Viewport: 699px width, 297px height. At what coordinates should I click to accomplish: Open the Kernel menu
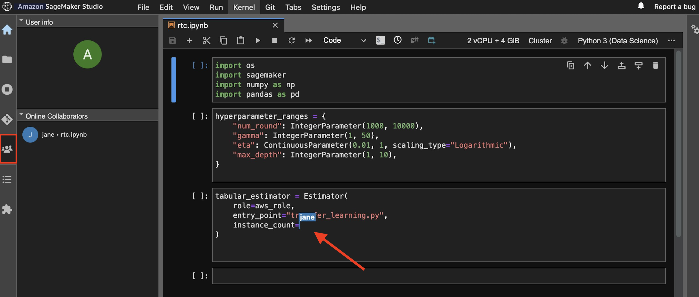(x=244, y=7)
